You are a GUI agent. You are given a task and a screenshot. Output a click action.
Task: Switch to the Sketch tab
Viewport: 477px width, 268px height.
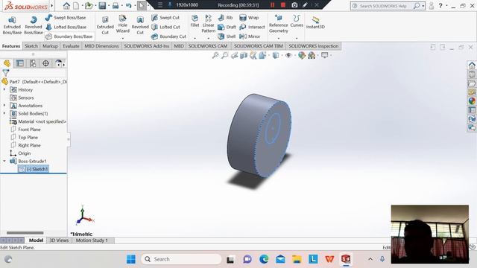coord(31,46)
